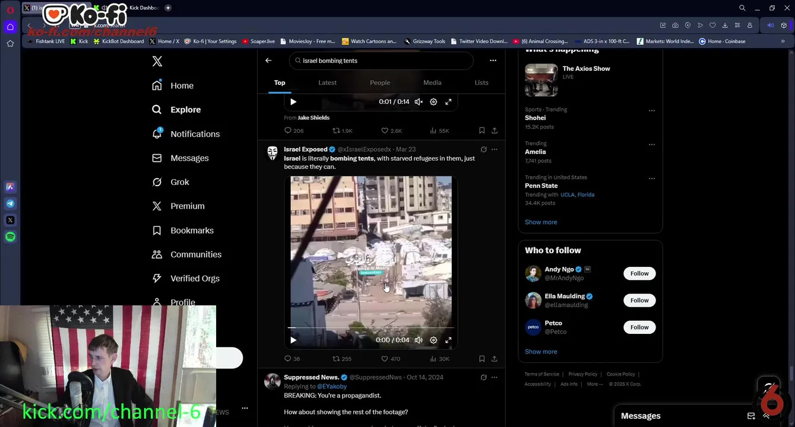Screen dimensions: 795x427
Task: Open search options three-dot menu
Action: tap(493, 60)
